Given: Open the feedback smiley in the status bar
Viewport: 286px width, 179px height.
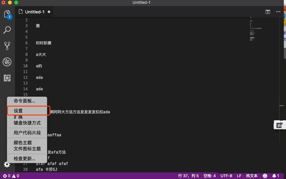Looking at the screenshot, I should [265, 176].
